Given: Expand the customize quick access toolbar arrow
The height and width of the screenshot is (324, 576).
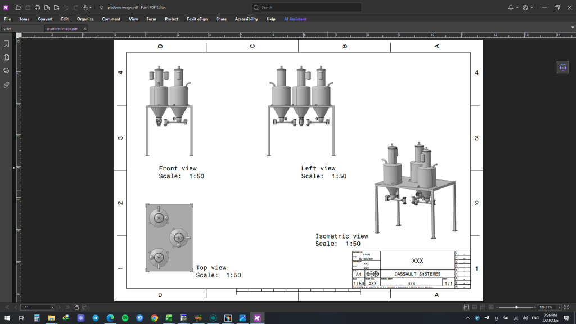Looking at the screenshot, I should (102, 7).
